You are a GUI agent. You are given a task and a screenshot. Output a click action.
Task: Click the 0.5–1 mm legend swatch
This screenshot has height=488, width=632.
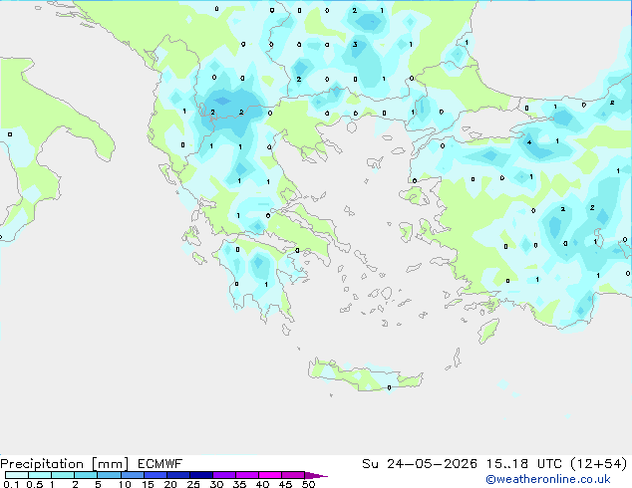pos(40,475)
